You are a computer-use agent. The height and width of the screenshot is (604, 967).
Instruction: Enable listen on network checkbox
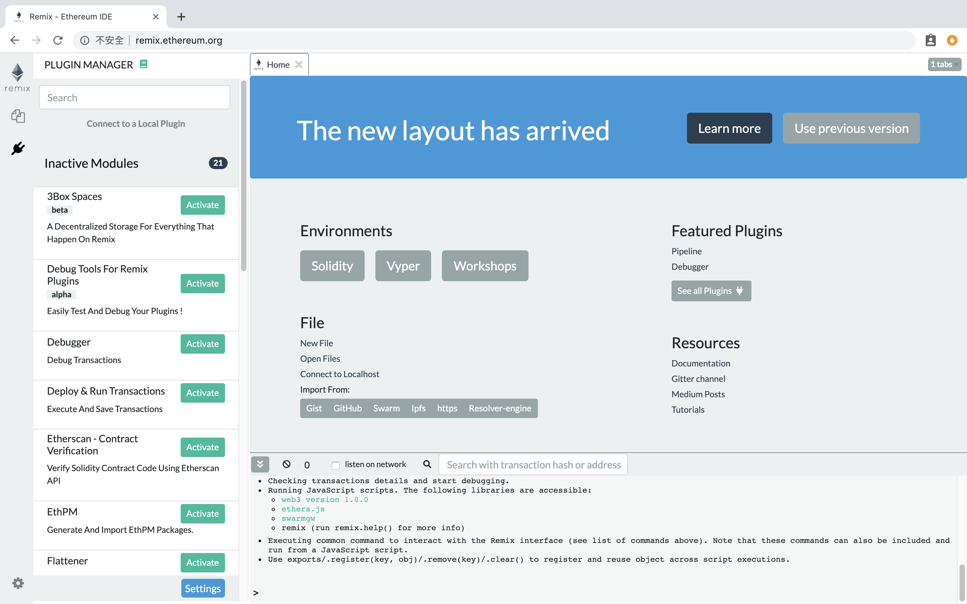click(x=336, y=465)
